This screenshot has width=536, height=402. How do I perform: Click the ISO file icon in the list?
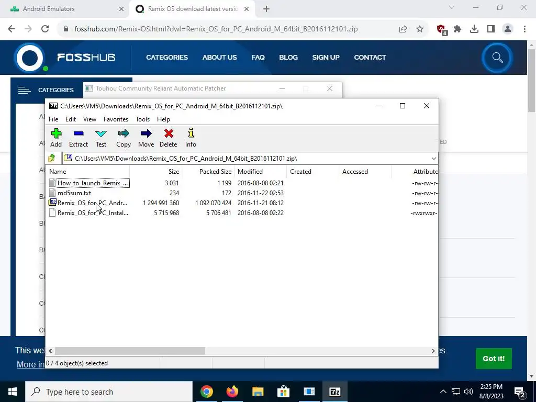[52, 203]
